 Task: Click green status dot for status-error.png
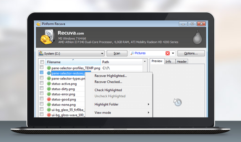pyautogui.click(x=49, y=94)
